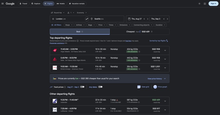Select the Best flights tab
This screenshot has width=220, height=115.
(x=80, y=32)
